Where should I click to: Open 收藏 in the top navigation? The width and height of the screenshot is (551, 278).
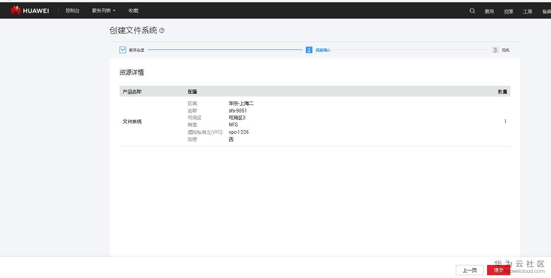pos(134,11)
